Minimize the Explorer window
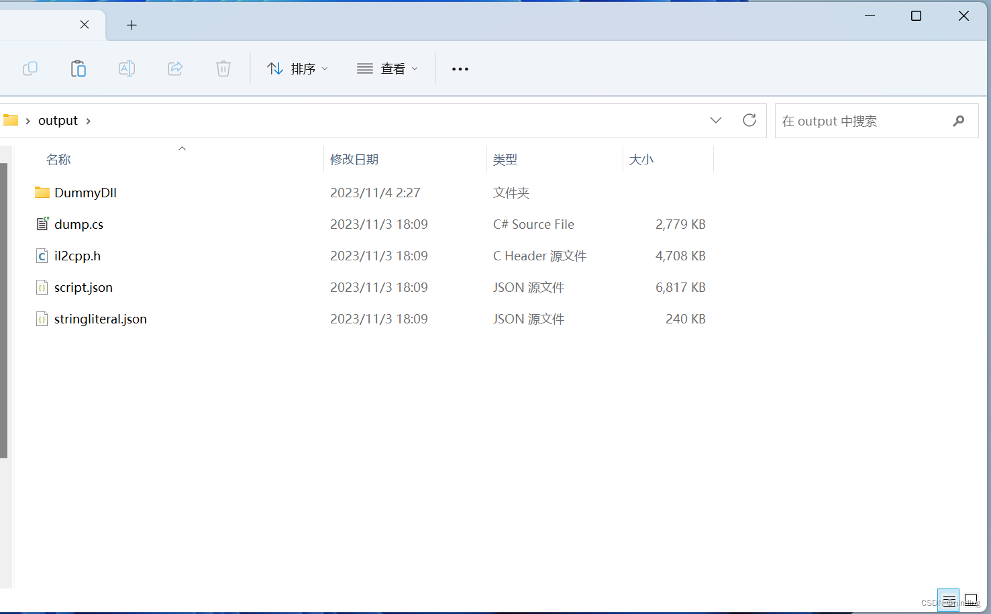Screen dimensions: 991x614 (870, 15)
